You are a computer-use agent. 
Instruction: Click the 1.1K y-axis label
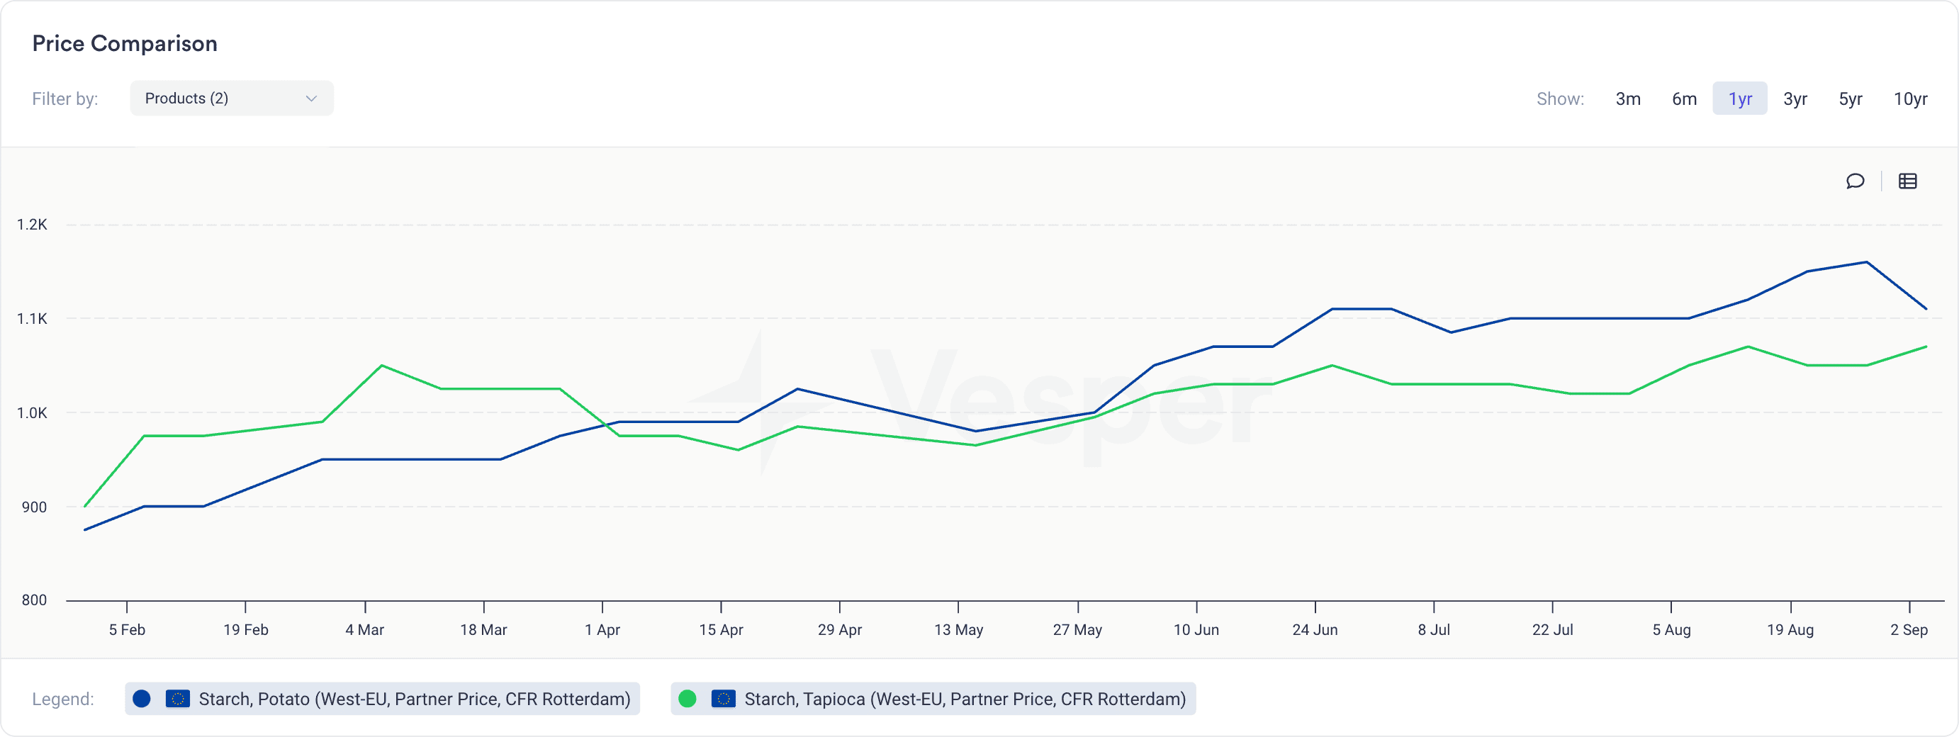(32, 319)
